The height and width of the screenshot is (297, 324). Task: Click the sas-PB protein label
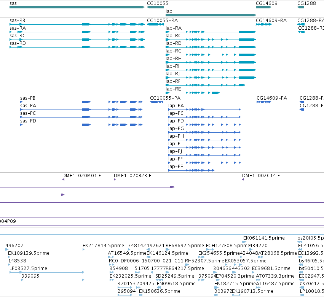tap(28, 98)
